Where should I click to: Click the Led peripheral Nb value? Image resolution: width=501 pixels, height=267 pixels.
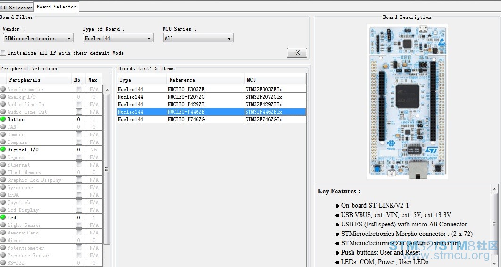pos(79,217)
